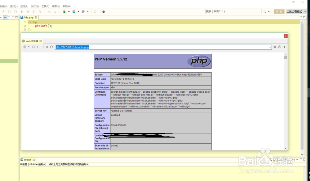310x181 pixels.
Task: Close the browser preview with the red X
Action: (x=286, y=36)
